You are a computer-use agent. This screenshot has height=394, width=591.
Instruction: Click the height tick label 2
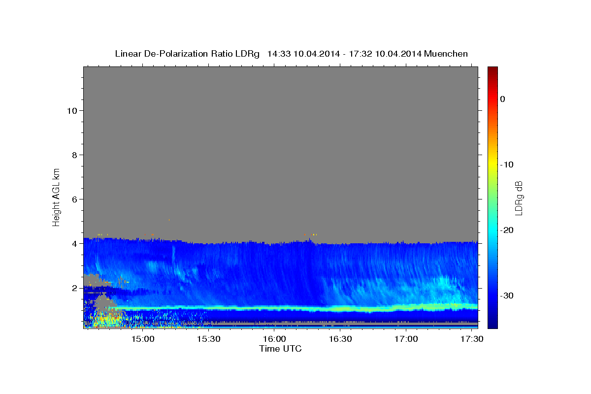(x=75, y=288)
